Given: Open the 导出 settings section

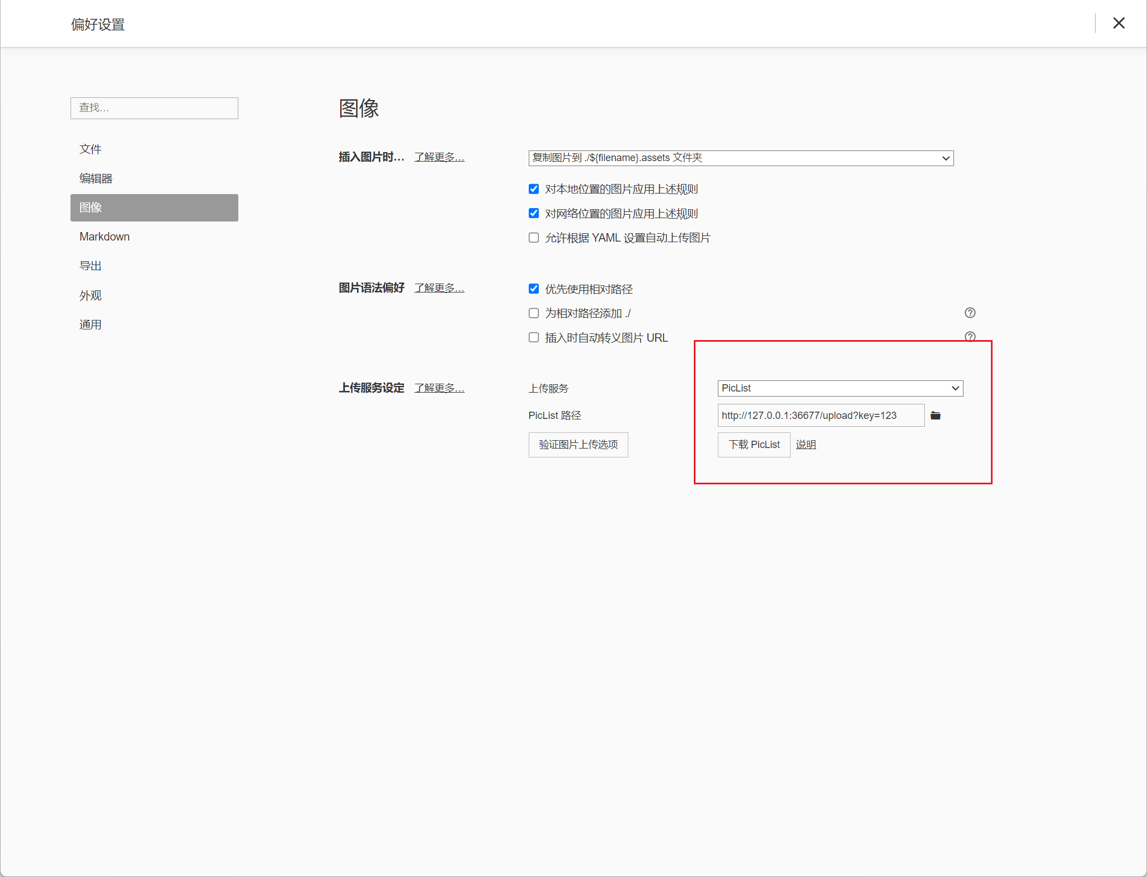Looking at the screenshot, I should 91,265.
